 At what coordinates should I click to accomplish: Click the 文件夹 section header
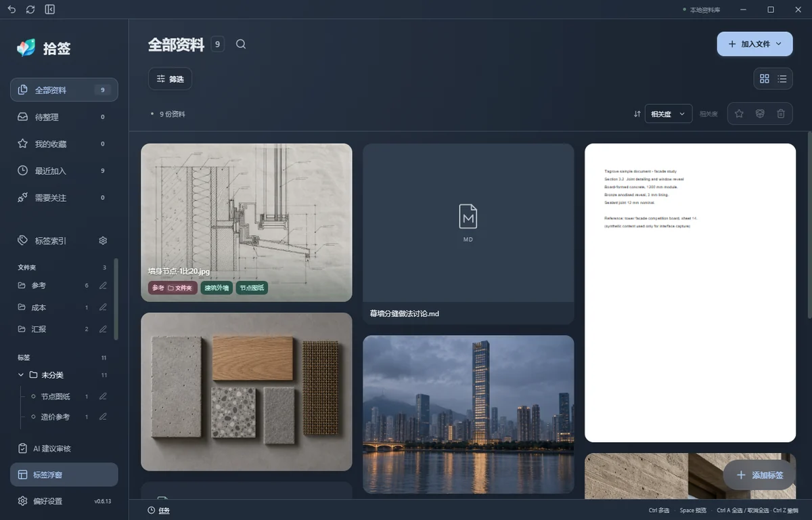[x=27, y=267]
